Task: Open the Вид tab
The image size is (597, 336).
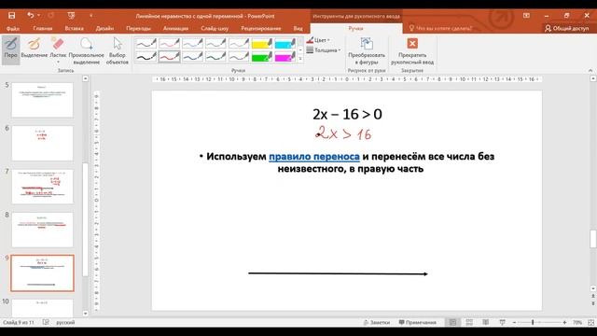Action: (298, 28)
